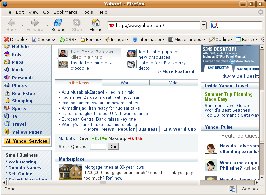The width and height of the screenshot is (266, 195).
Task: Open the View menu
Action: (x=33, y=12)
